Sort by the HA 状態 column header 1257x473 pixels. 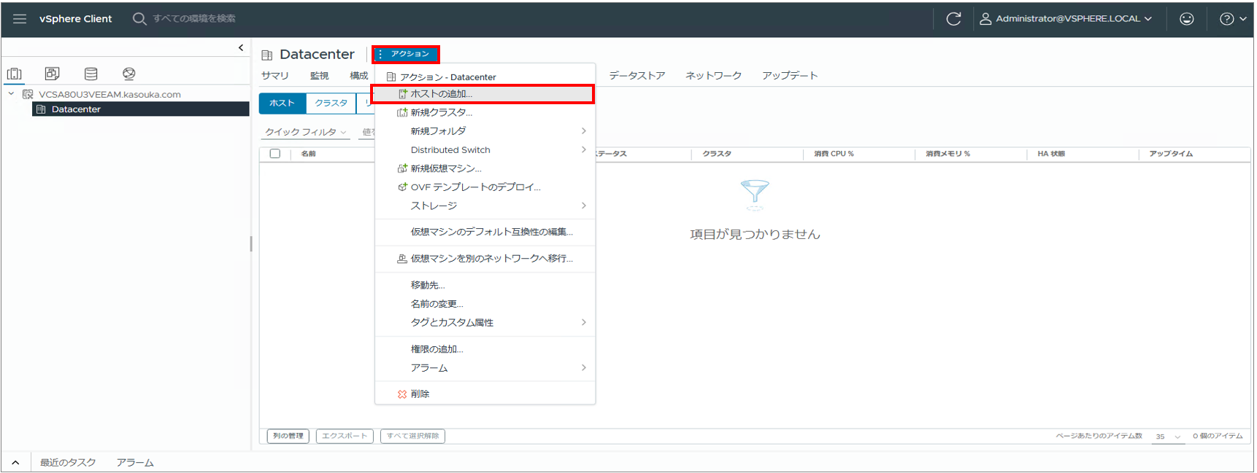point(1051,154)
